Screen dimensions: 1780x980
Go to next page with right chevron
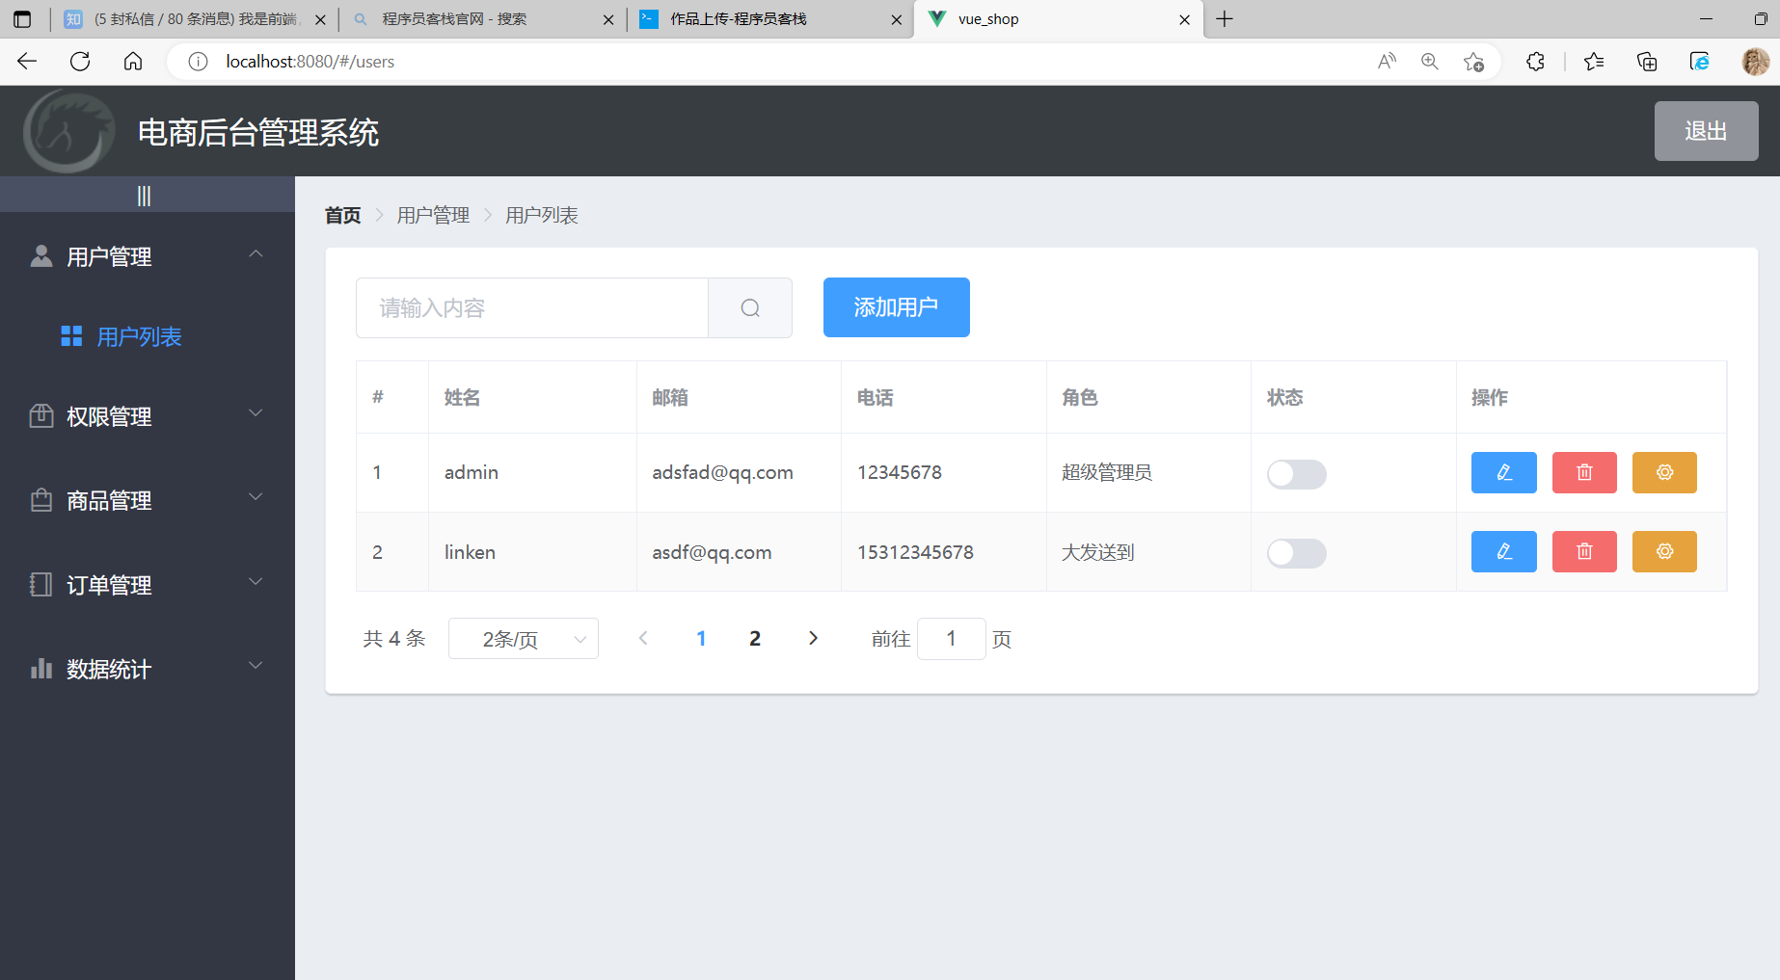(x=813, y=638)
